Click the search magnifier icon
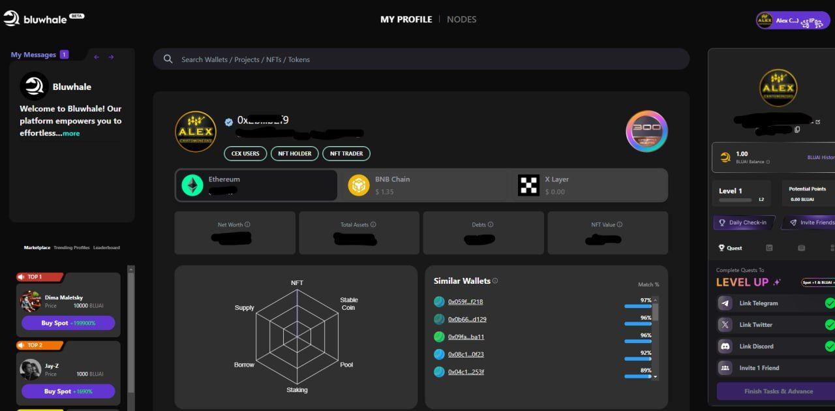The width and height of the screenshot is (835, 411). point(168,59)
